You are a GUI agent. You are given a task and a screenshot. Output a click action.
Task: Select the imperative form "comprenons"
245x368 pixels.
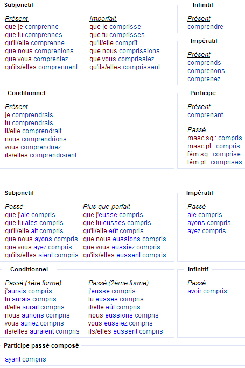206,71
